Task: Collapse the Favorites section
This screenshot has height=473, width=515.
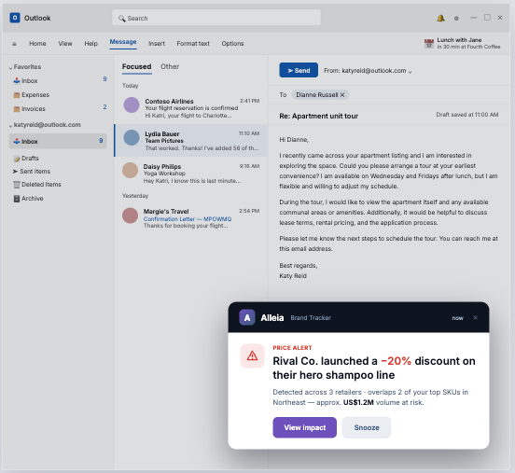Action: [11, 68]
